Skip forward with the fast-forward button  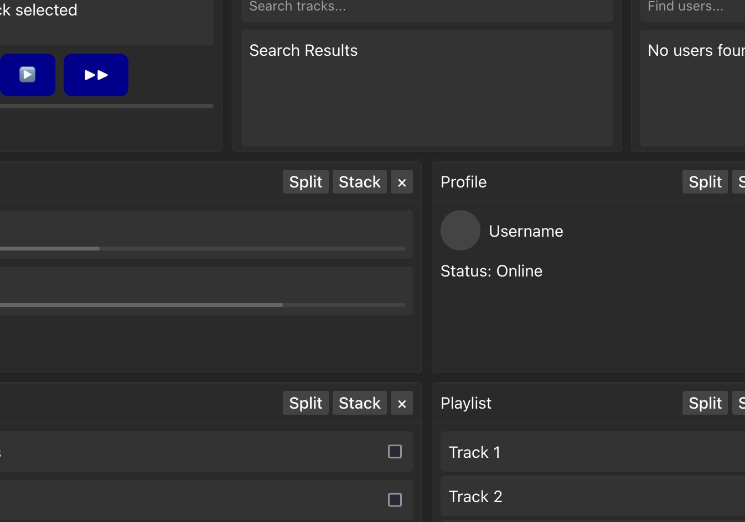point(96,75)
